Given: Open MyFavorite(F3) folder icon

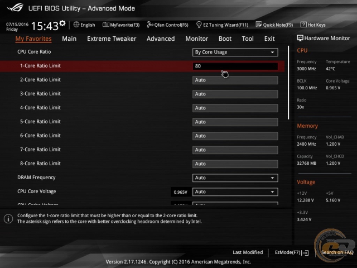Looking at the screenshot, I should pos(105,25).
